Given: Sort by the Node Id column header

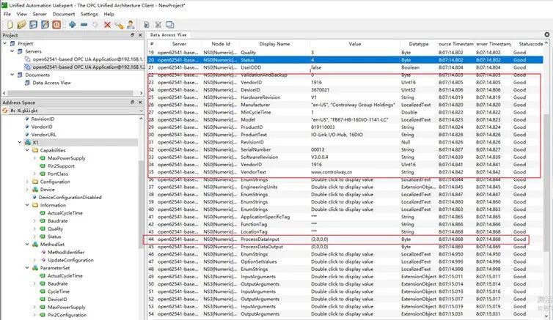Looking at the screenshot, I should 221,44.
